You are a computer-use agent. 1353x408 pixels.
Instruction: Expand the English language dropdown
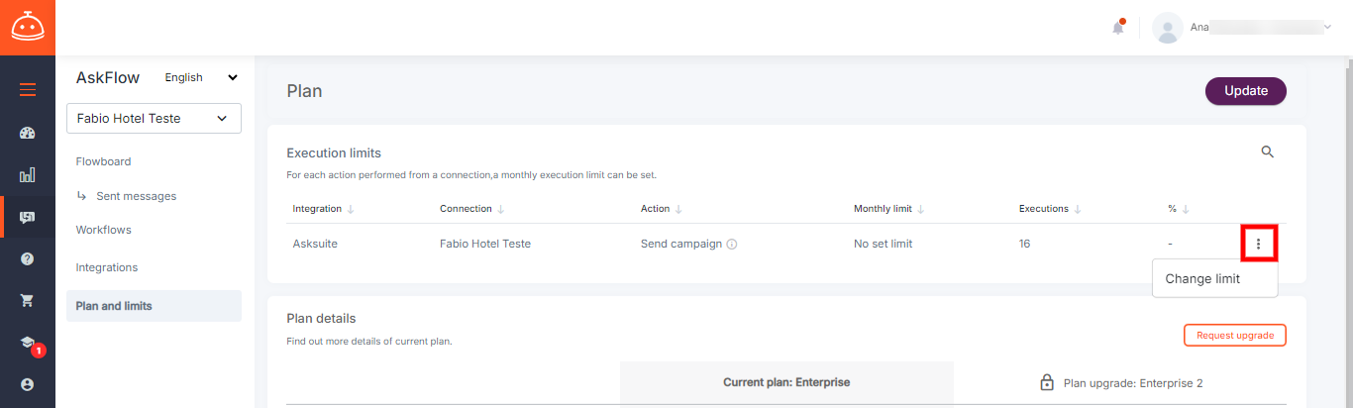click(202, 77)
